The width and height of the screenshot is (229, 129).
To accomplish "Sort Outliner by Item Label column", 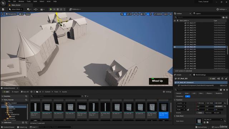I will pos(184,21).
